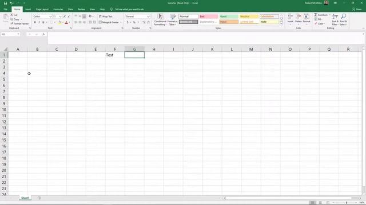Apply accounting dollar number format

(x=128, y=22)
